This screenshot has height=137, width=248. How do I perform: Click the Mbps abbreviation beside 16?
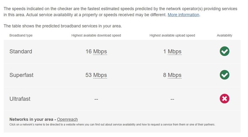coord(100,52)
